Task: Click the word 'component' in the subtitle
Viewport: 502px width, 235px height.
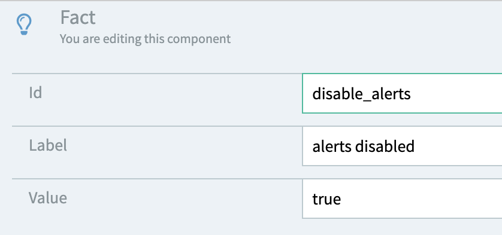Action: (199, 39)
